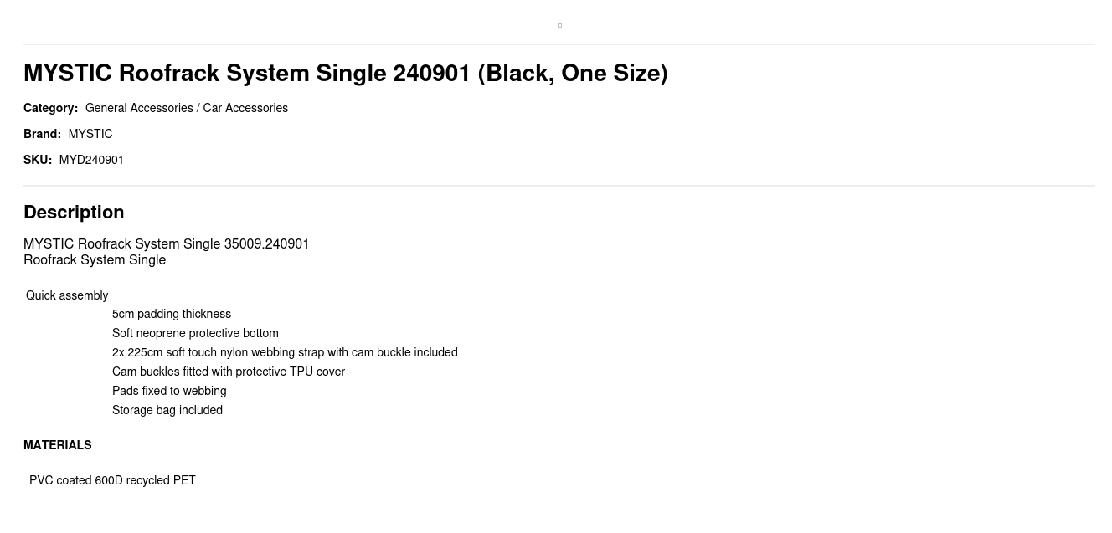1112x533 pixels.
Task: Click the Storage bag included item
Action: 167,410
